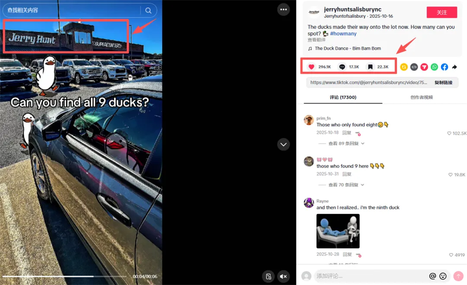This screenshot has width=467, height=285.
Task: Click the yellow repost icon
Action: (404, 67)
